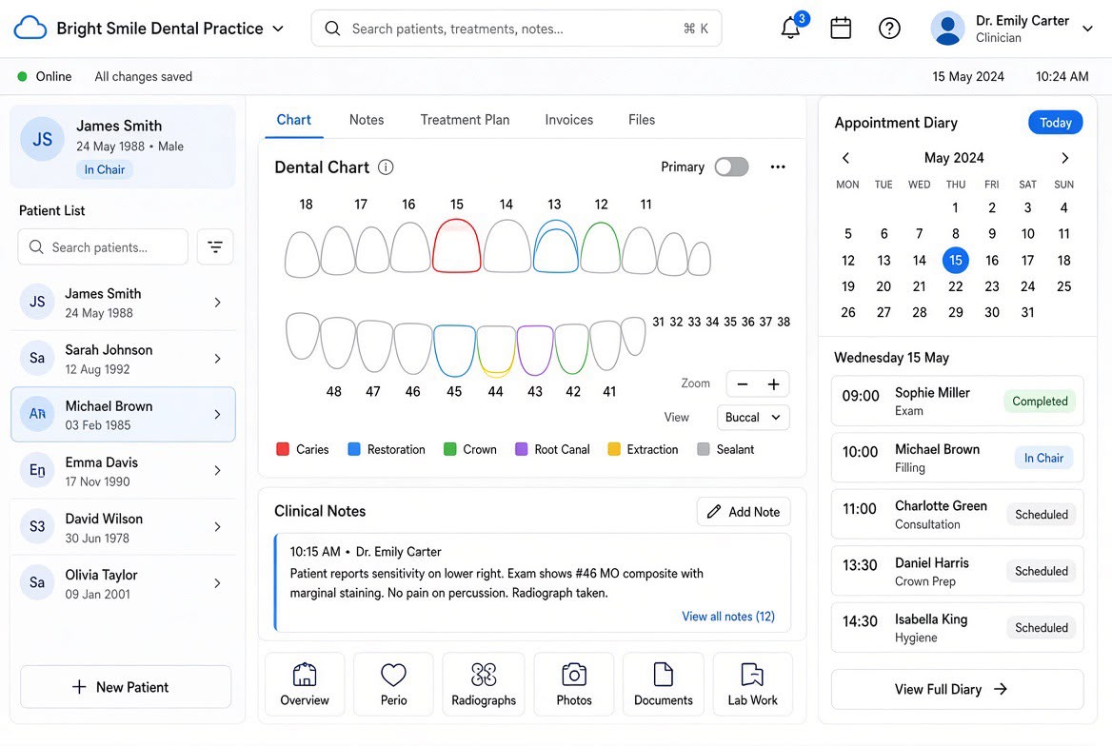Click the Search patients input field
The image size is (1112, 746).
[x=103, y=246]
